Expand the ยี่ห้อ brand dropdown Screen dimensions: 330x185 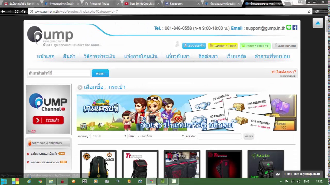161,136
